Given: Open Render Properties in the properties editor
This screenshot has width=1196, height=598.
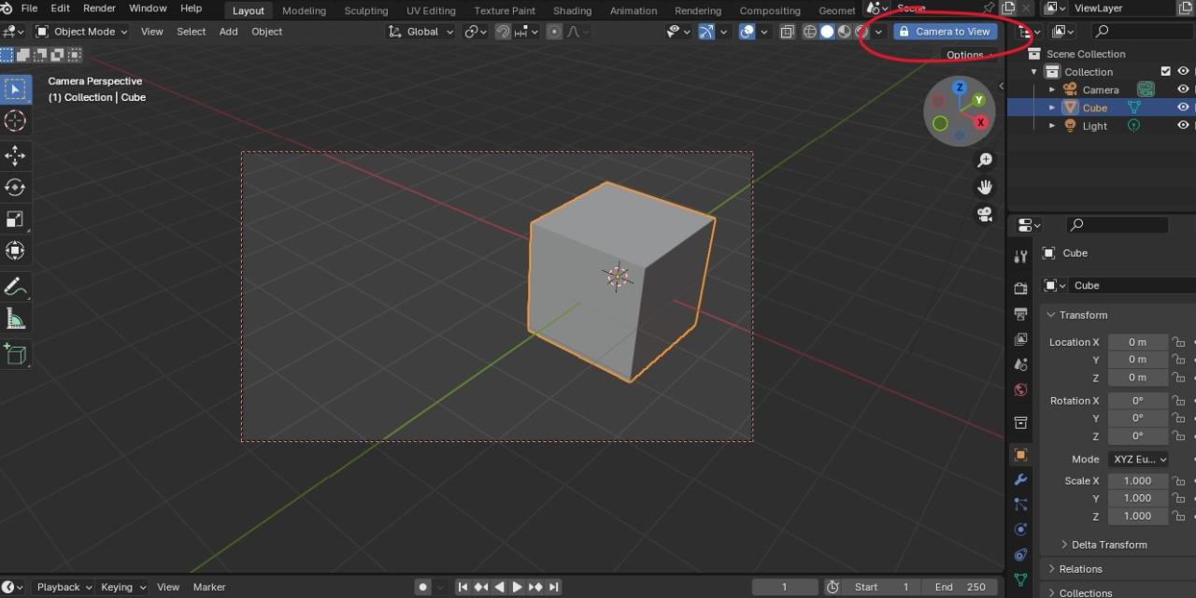Looking at the screenshot, I should (x=1019, y=288).
